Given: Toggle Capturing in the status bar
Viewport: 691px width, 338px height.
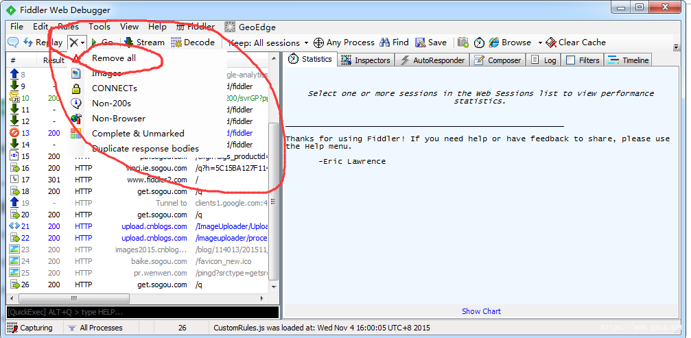Looking at the screenshot, I should pos(30,328).
